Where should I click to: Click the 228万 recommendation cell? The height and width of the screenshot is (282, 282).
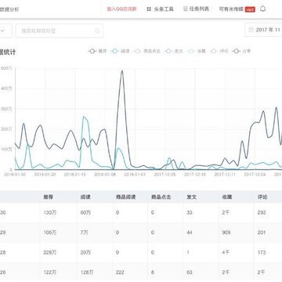coord(50,252)
